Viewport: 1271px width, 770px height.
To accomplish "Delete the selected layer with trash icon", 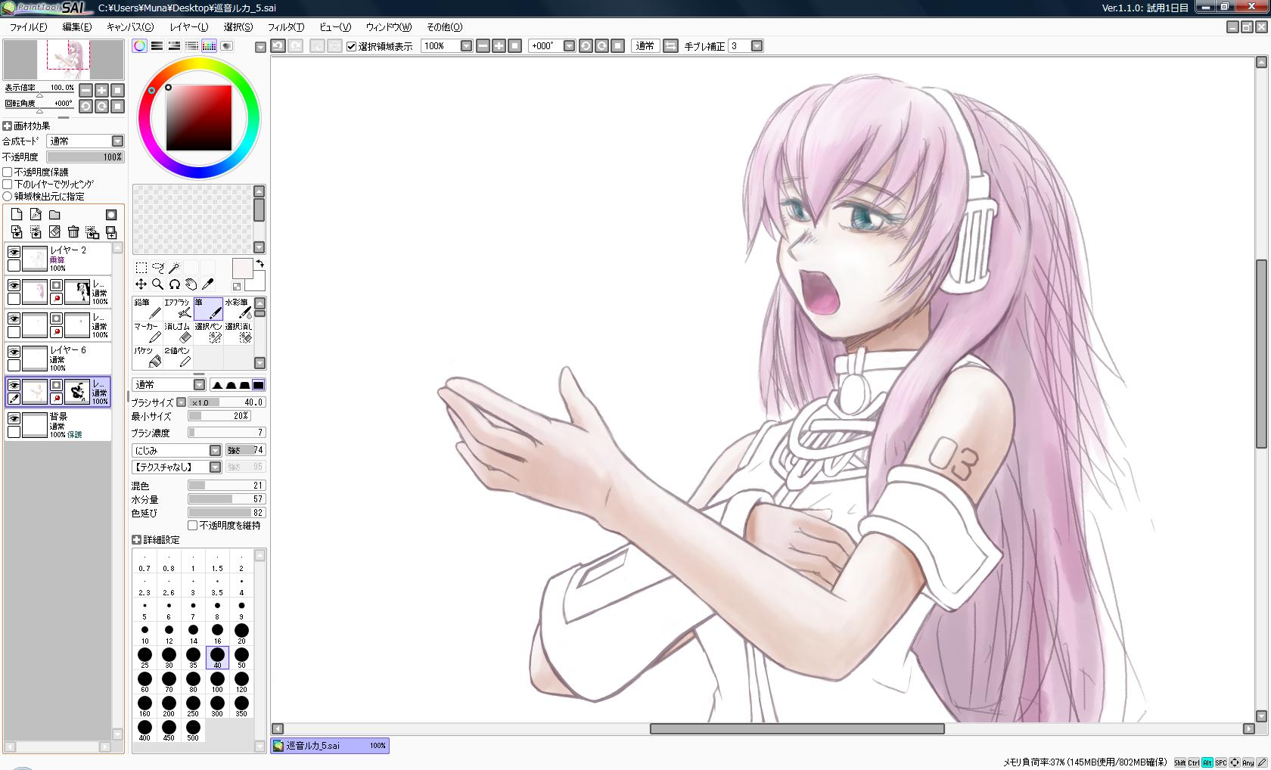I will (73, 232).
